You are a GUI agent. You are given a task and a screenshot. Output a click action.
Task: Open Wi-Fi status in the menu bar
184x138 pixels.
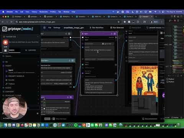[155, 12]
